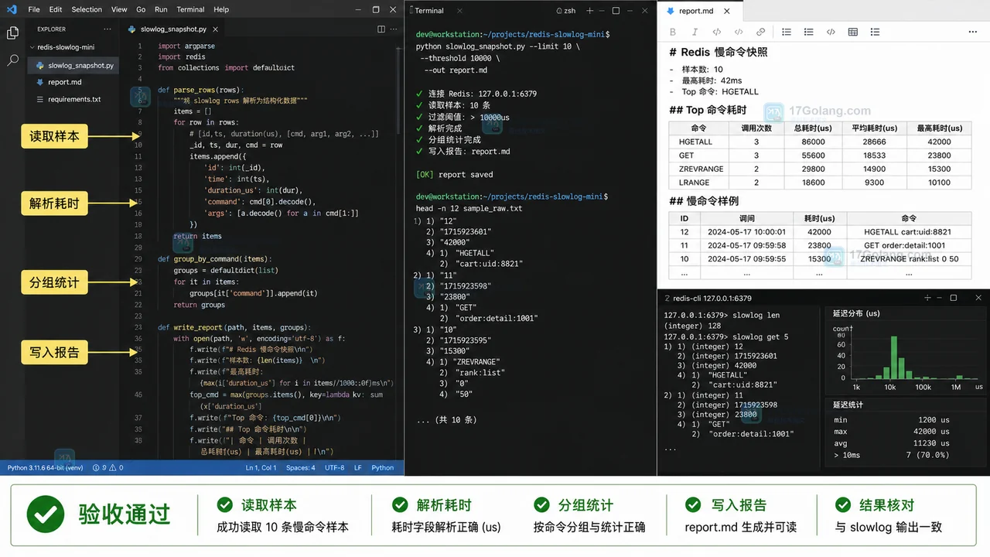Click the 86000 total duration cell
The image size is (990, 557).
point(814,142)
